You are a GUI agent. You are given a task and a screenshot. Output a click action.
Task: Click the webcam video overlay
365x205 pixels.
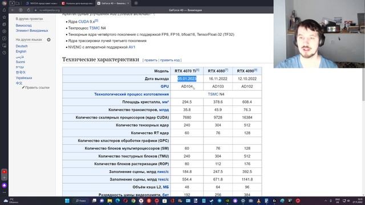(x=319, y=34)
